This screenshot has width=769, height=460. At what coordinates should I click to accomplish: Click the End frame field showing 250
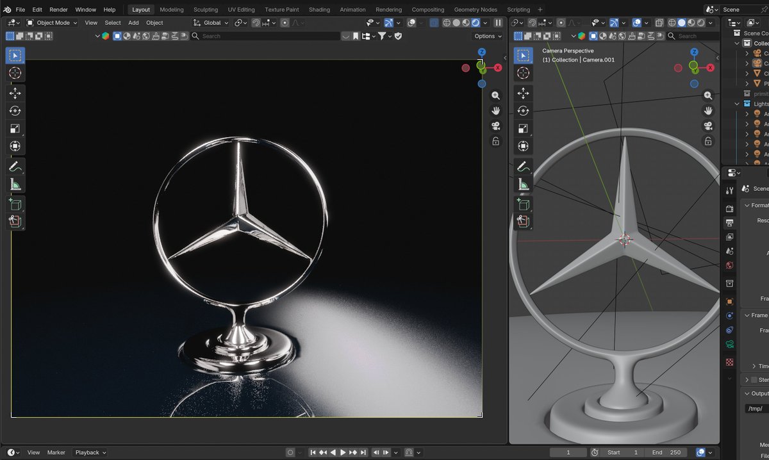coord(666,452)
